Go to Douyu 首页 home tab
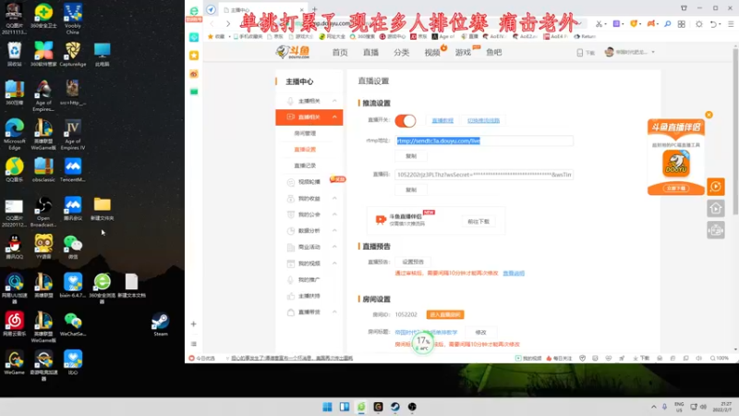The image size is (739, 416). [x=340, y=53]
